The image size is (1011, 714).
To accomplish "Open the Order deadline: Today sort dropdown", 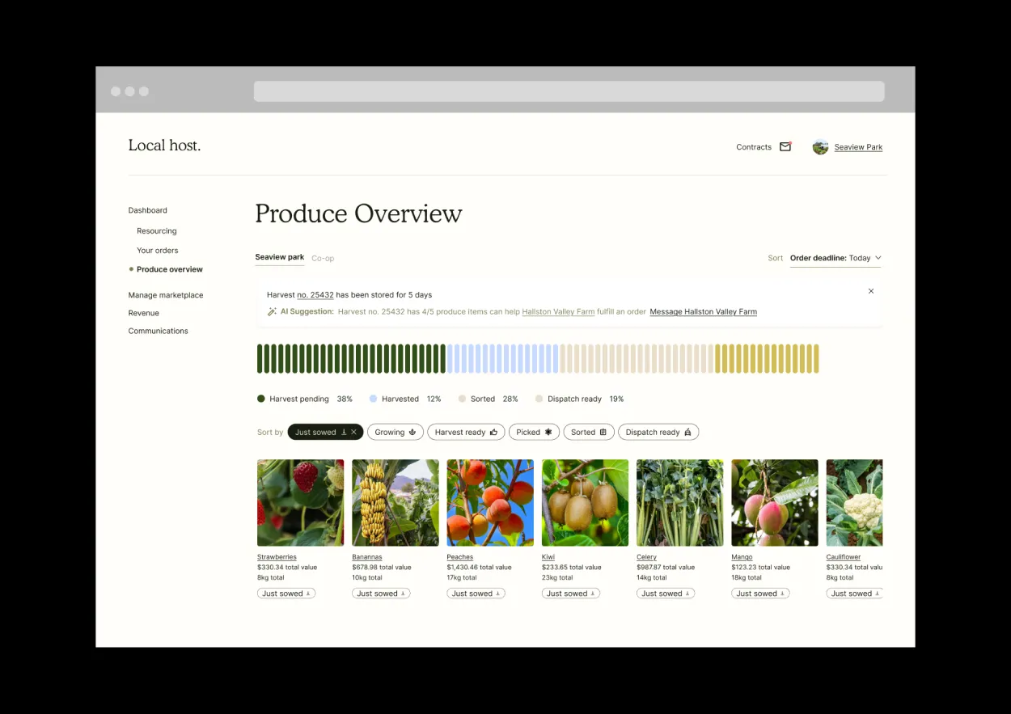I will [835, 259].
